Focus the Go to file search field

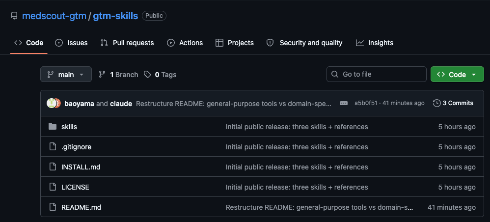377,75
